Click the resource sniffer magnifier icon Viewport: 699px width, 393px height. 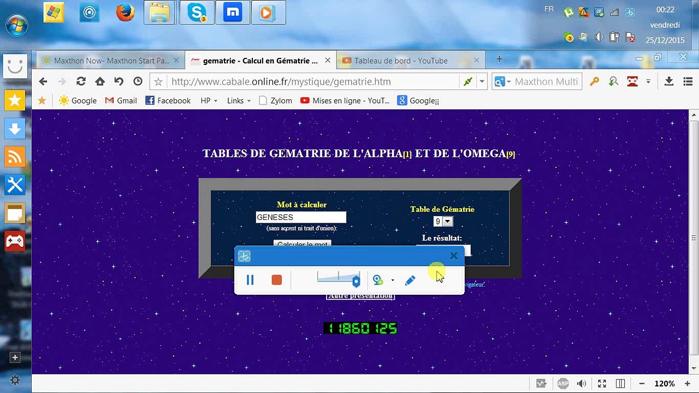tap(613, 81)
